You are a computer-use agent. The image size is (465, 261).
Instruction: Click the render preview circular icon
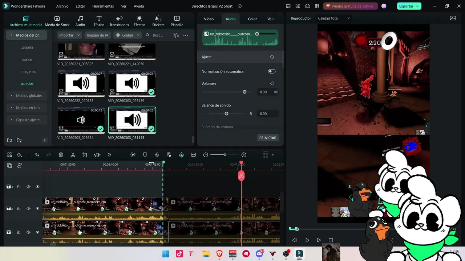coord(133,155)
